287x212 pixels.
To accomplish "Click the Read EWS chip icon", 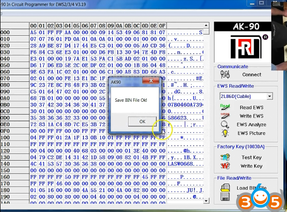I will pos(225,107).
